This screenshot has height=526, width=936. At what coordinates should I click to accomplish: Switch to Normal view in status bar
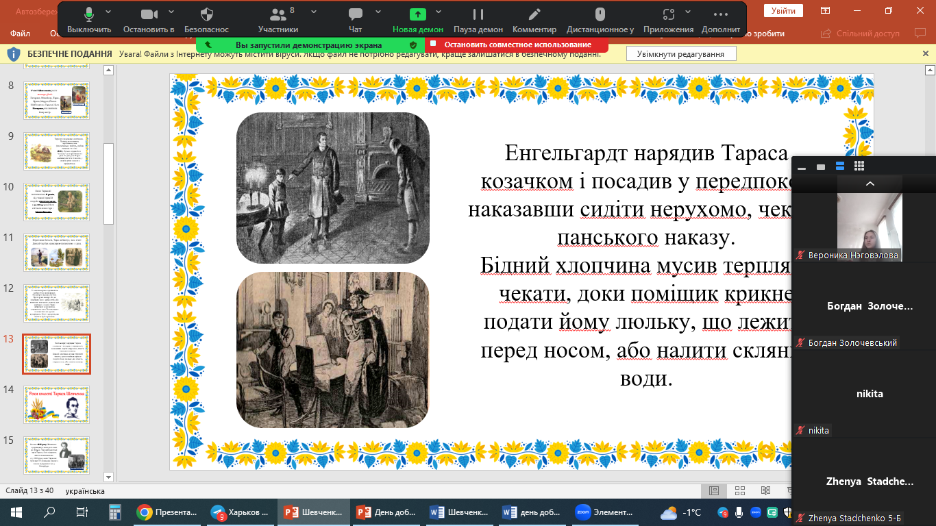coord(713,491)
